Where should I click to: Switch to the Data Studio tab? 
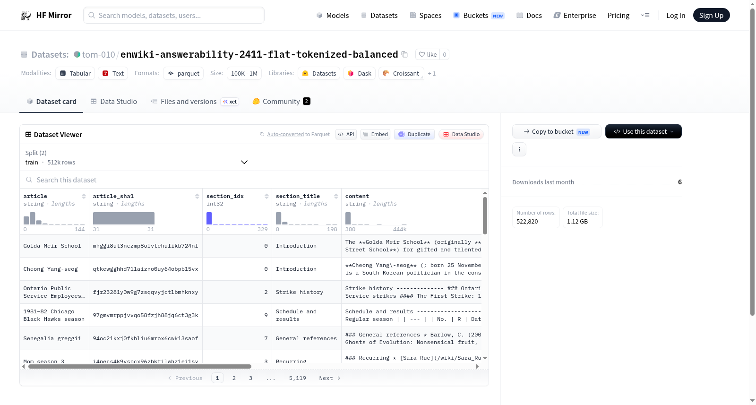[x=114, y=102]
